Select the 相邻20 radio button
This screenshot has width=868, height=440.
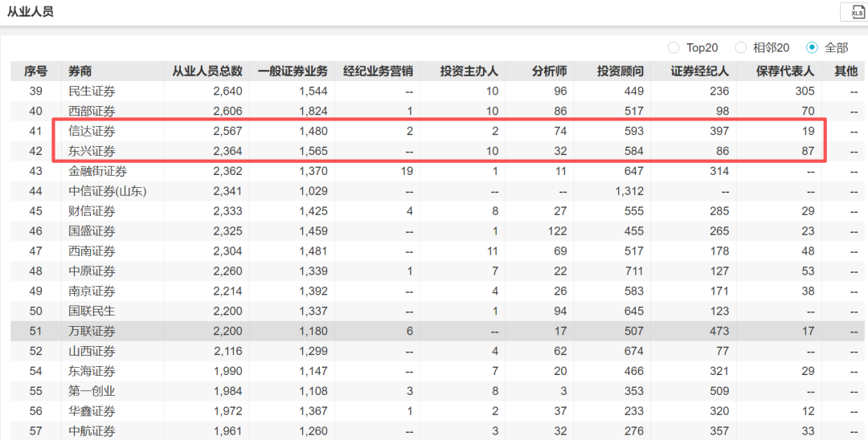[741, 48]
